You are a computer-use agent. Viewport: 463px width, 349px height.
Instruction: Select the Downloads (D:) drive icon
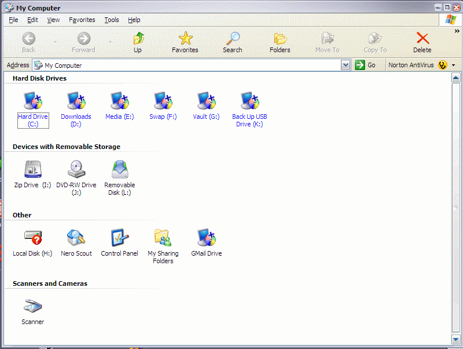pos(76,100)
